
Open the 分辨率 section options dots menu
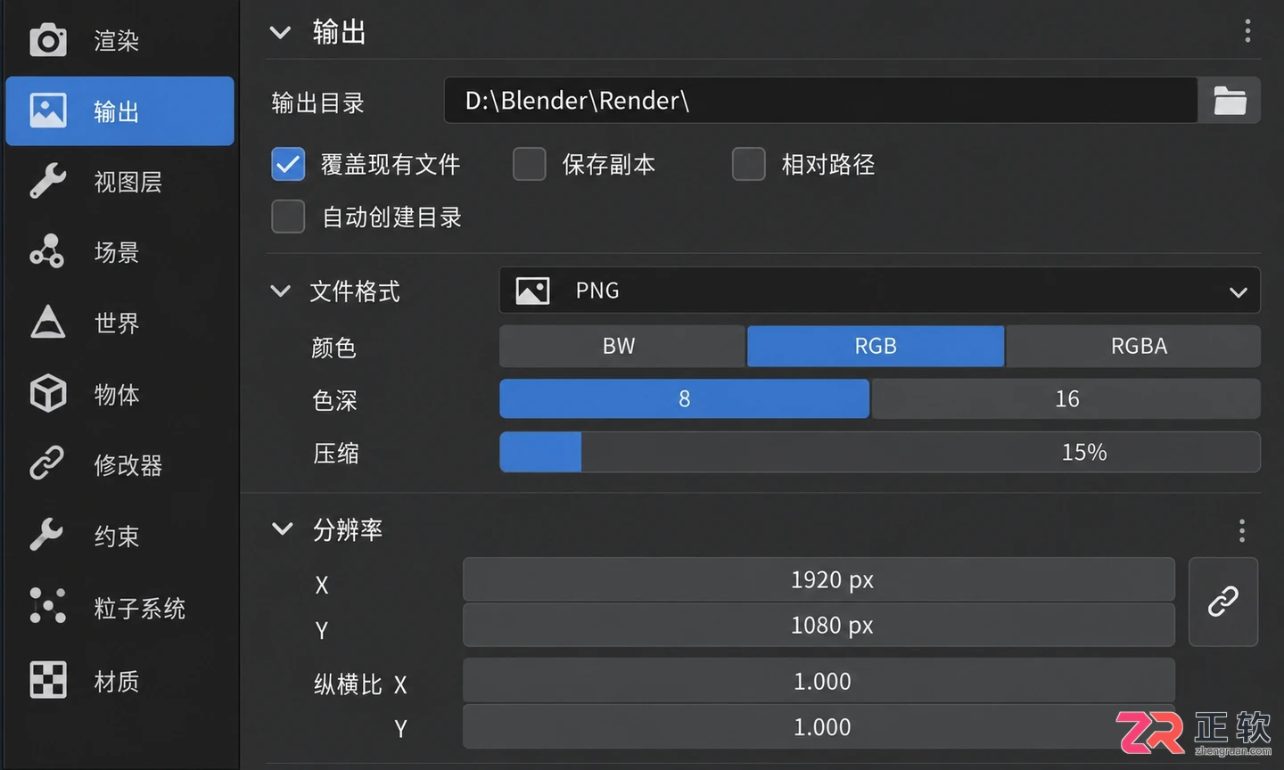(x=1241, y=531)
